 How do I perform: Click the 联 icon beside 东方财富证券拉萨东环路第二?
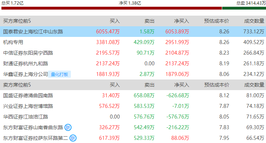[x=73, y=138]
